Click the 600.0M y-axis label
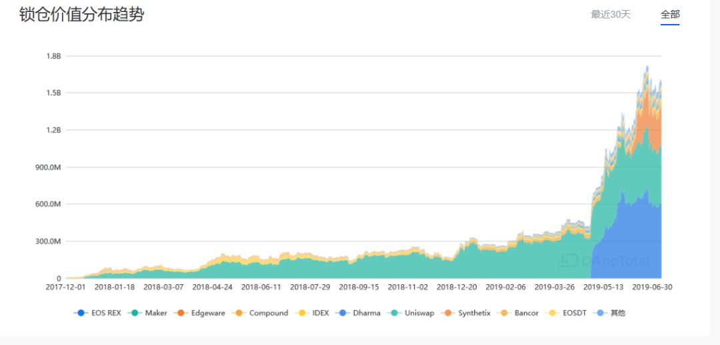 (x=48, y=204)
